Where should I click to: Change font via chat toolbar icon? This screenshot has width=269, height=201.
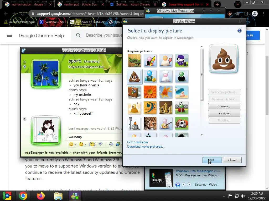[111, 144]
